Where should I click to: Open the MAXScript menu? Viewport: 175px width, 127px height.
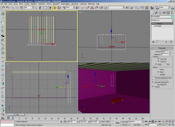(x=91, y=4)
